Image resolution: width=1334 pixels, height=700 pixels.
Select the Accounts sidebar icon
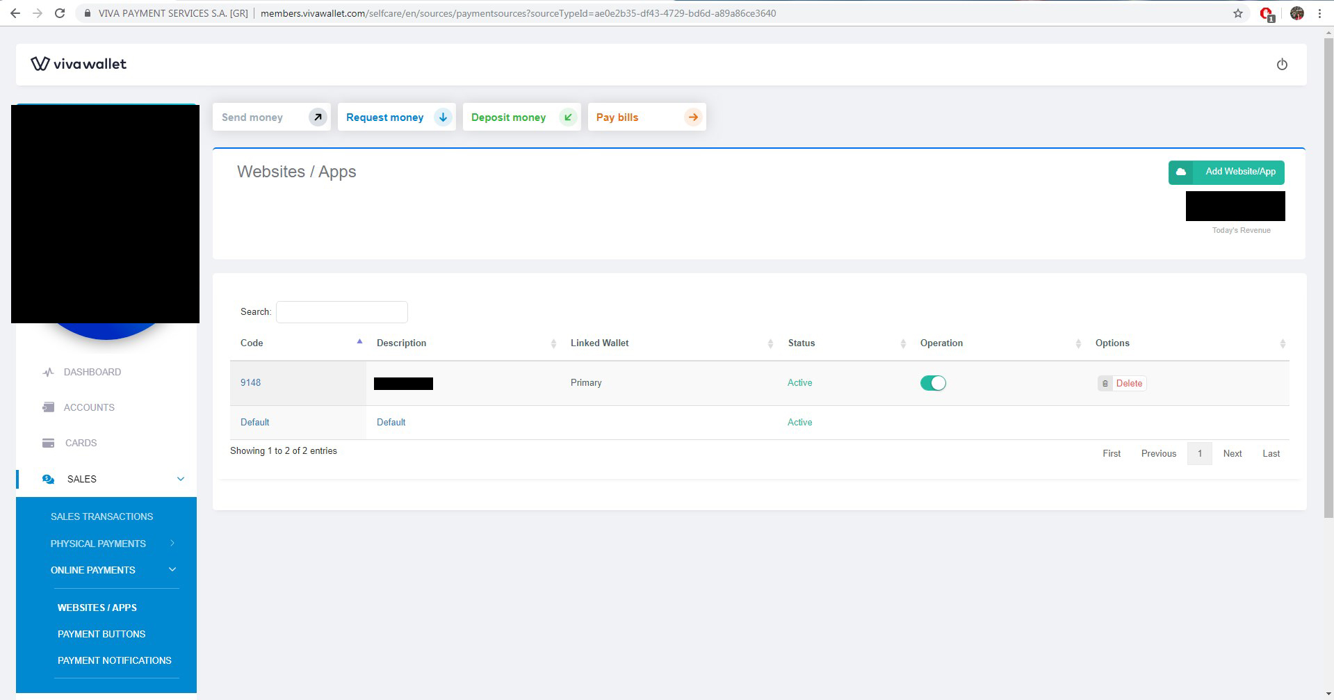coord(47,407)
